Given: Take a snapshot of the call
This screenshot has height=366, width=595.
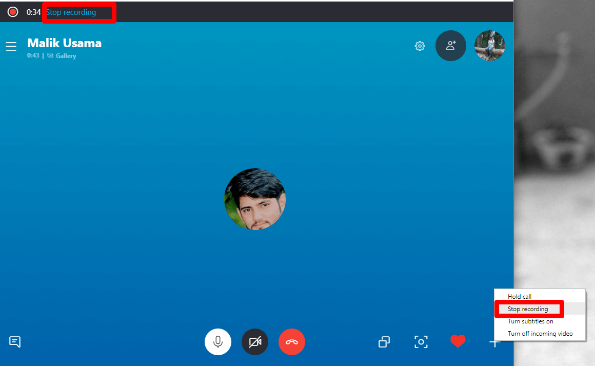Looking at the screenshot, I should coord(421,342).
